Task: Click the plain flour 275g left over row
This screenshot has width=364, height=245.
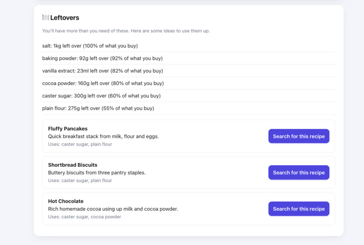Action: click(188, 108)
